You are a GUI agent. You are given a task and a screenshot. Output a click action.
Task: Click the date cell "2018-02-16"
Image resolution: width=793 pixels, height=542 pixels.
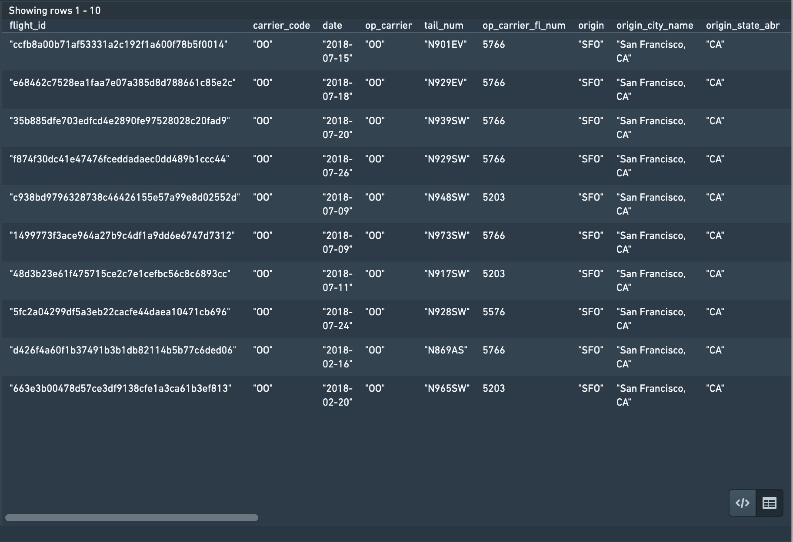click(338, 357)
